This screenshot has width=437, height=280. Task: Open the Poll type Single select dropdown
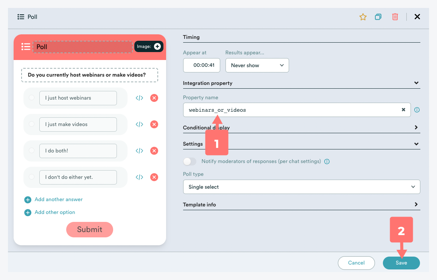(x=301, y=187)
